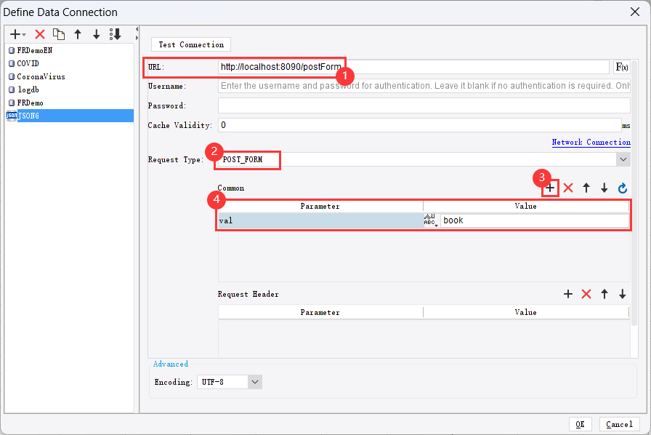
Task: Remove the val parameter row
Action: coord(568,188)
